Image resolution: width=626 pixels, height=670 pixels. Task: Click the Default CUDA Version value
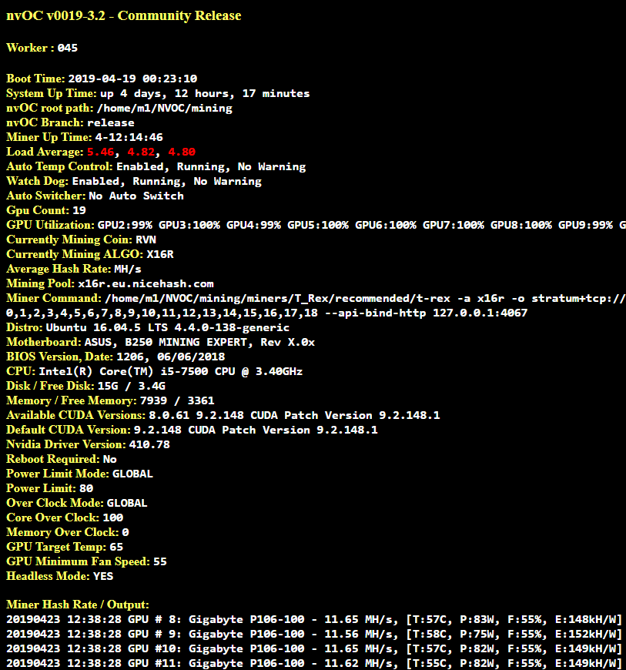[256, 430]
